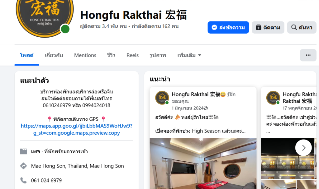Click the 1 มิถุนายน 2024 post date link
The height and width of the screenshot is (189, 319).
[x=187, y=108]
